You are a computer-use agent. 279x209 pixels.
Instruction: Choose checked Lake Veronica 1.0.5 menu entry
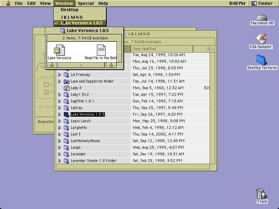coord(80,23)
